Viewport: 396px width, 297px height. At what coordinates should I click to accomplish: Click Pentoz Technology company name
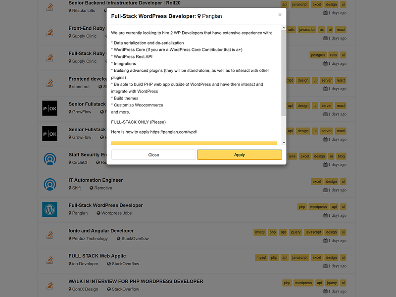[x=90, y=239]
